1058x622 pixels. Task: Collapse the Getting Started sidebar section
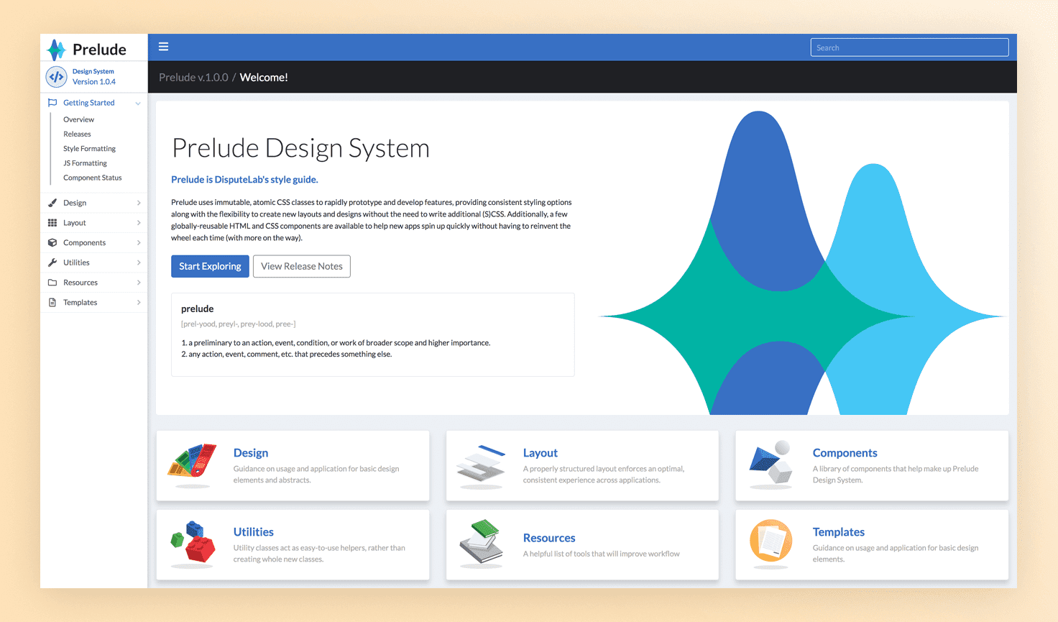pos(137,103)
